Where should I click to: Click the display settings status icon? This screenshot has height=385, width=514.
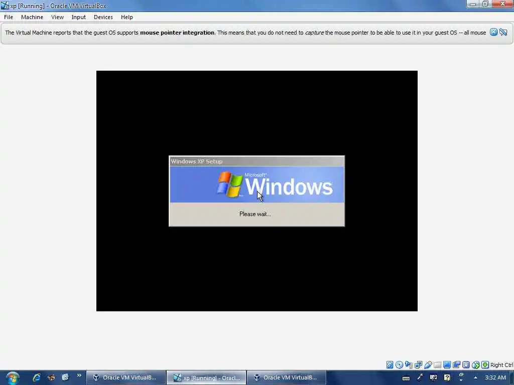(x=447, y=365)
